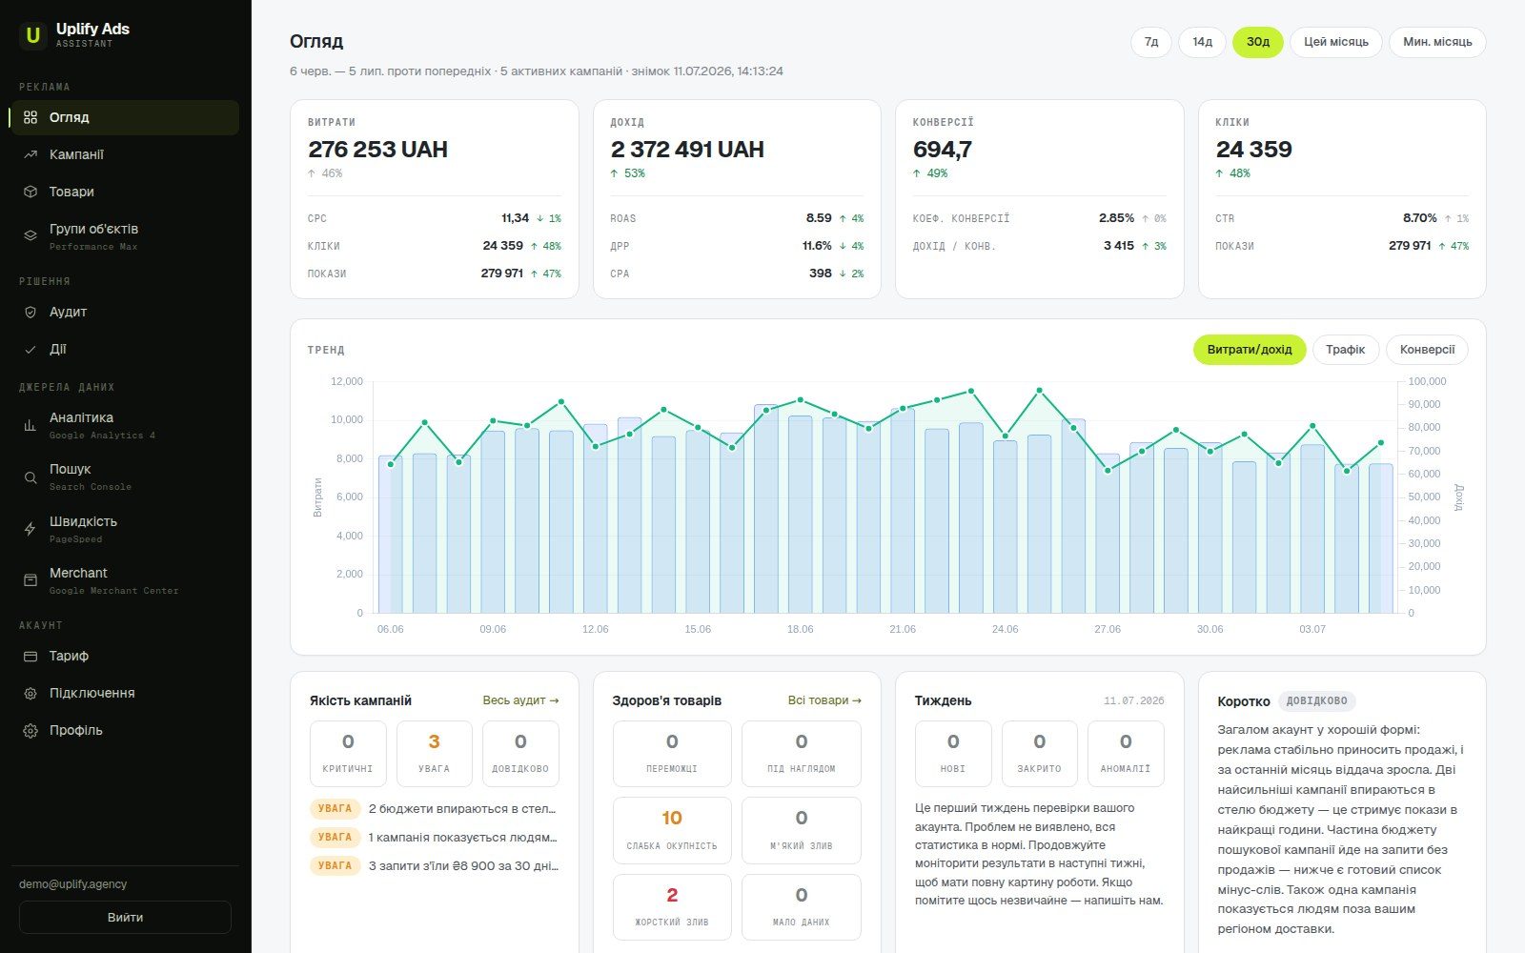Click the Вийти logout button
Screen dimensions: 1525x953
[125, 917]
